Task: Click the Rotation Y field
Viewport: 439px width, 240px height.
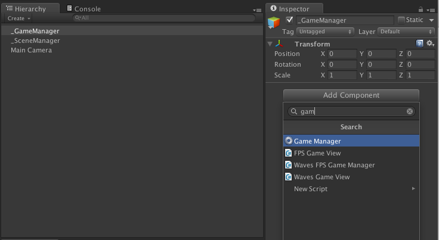Action: (x=381, y=64)
